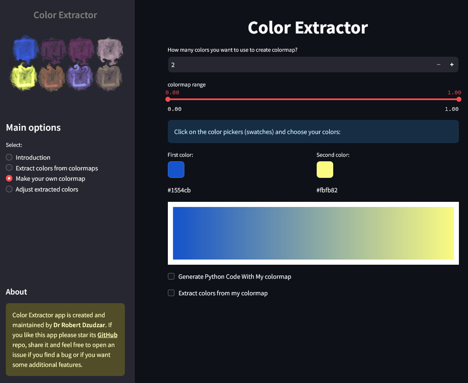Viewport: 468px width, 383px height.
Task: Click the number of colors input field
Action: click(298, 65)
